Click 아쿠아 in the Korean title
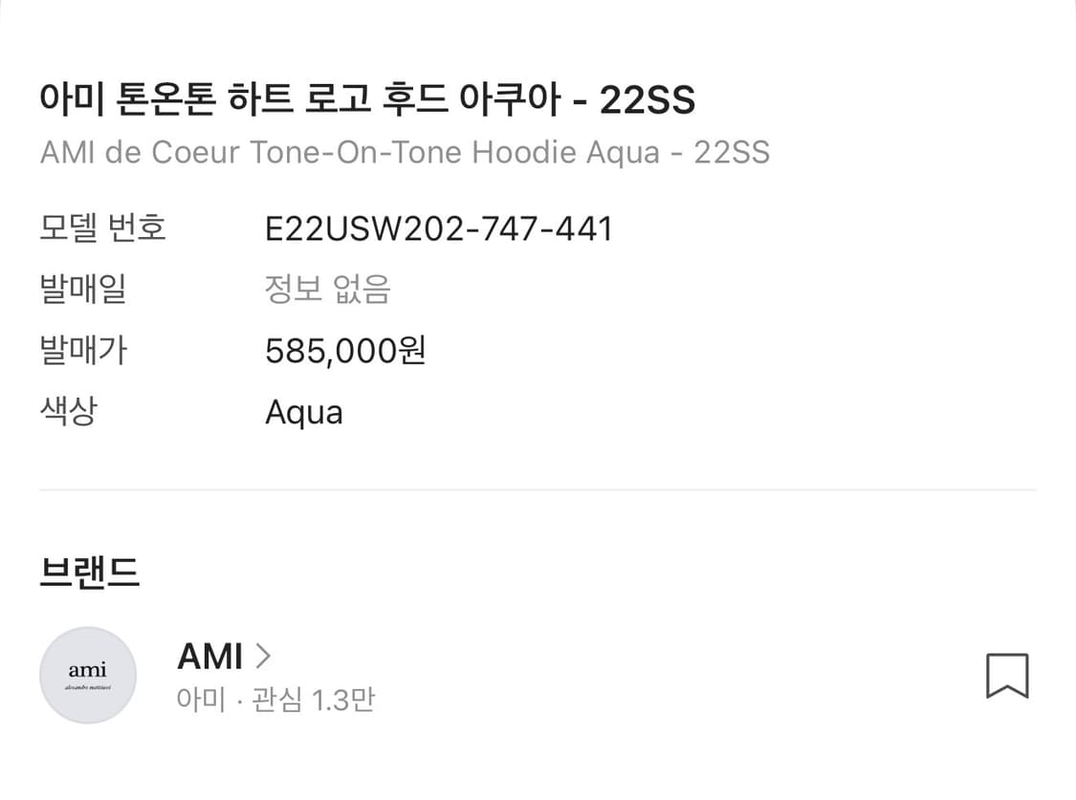 (512, 99)
